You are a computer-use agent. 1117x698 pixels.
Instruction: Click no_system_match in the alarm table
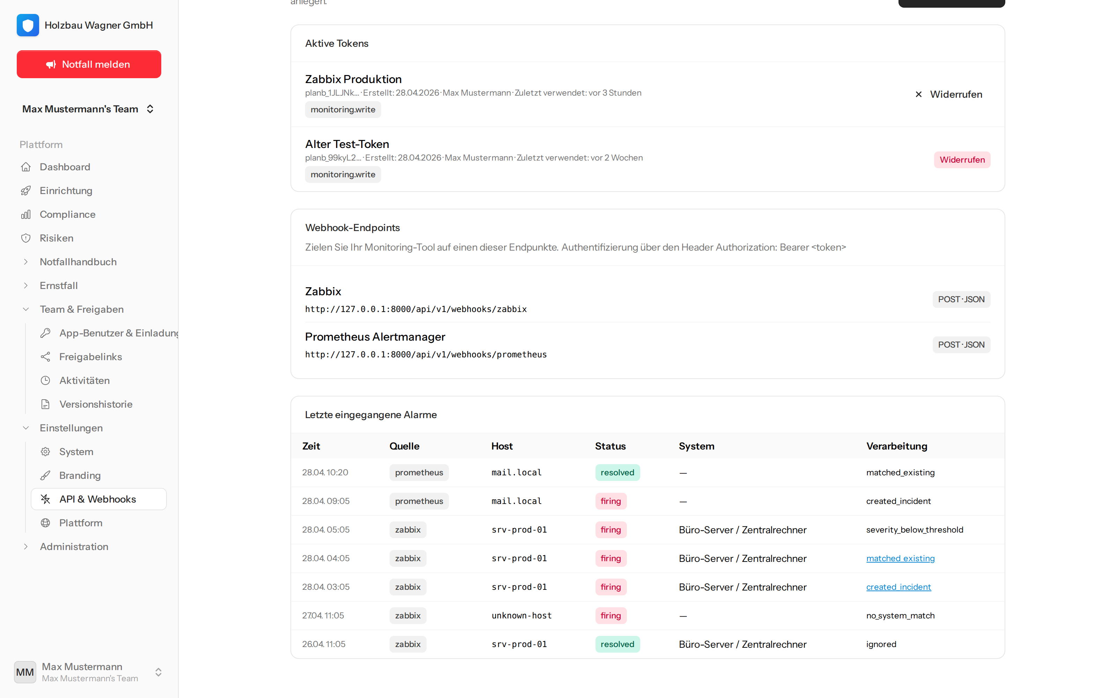[900, 616]
